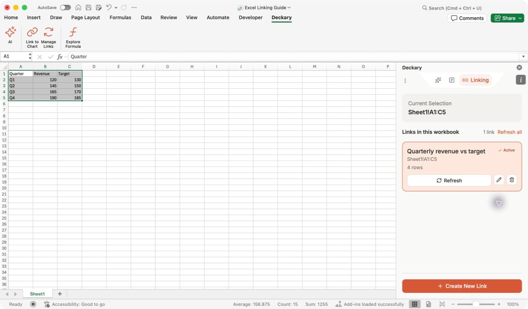The width and height of the screenshot is (528, 309).
Task: Open the undo history dropdown arrow
Action: 116,8
